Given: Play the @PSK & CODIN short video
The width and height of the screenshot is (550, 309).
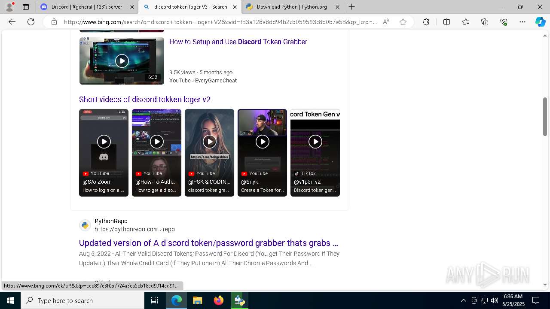Looking at the screenshot, I should click(209, 142).
